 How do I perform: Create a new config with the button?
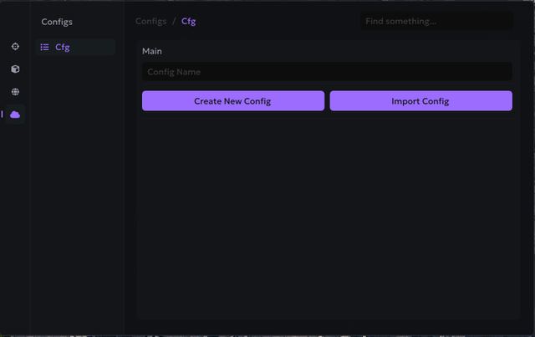(233, 100)
